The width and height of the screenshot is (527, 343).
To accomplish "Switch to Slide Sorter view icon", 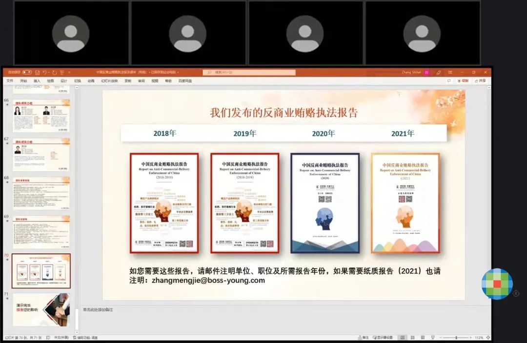I will pos(412,337).
